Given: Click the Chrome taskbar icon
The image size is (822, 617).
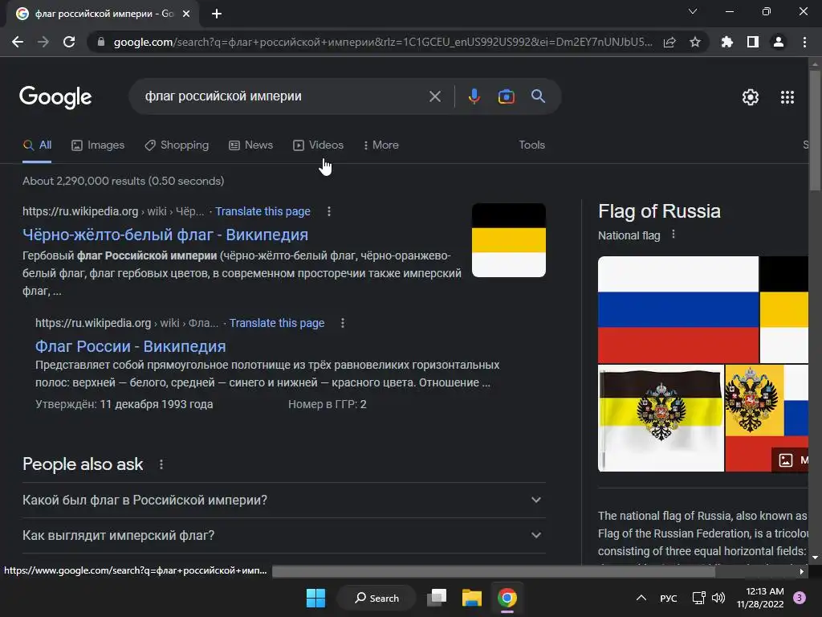Looking at the screenshot, I should point(507,598).
